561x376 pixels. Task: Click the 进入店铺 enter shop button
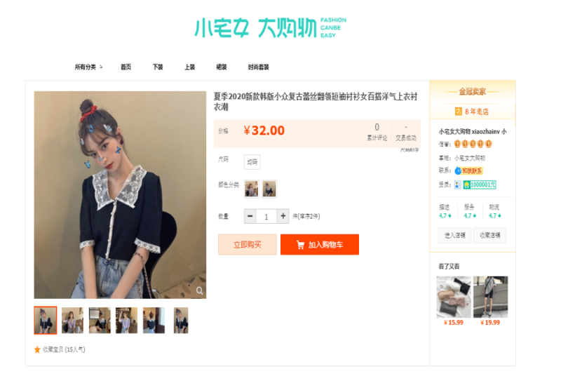pos(454,235)
